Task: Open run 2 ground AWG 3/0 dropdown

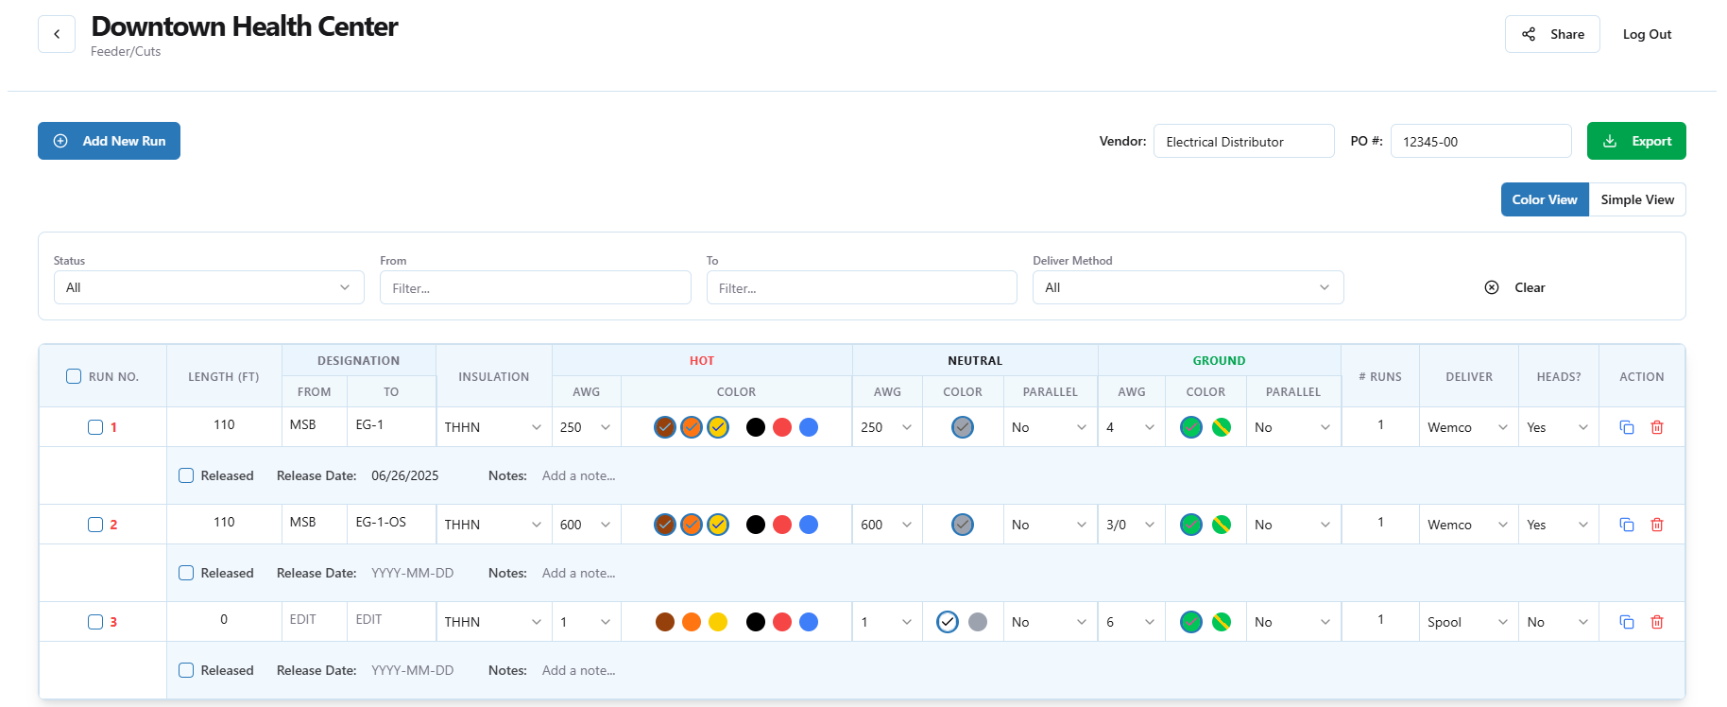Action: [x=1131, y=525]
